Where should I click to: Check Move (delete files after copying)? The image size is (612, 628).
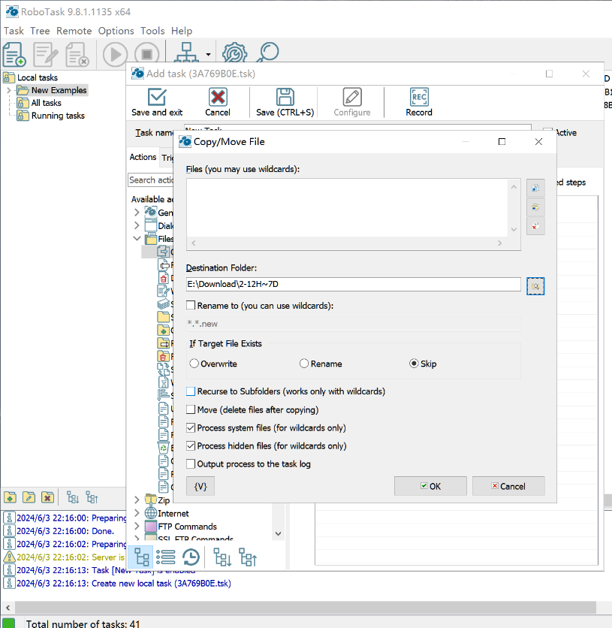tap(191, 409)
